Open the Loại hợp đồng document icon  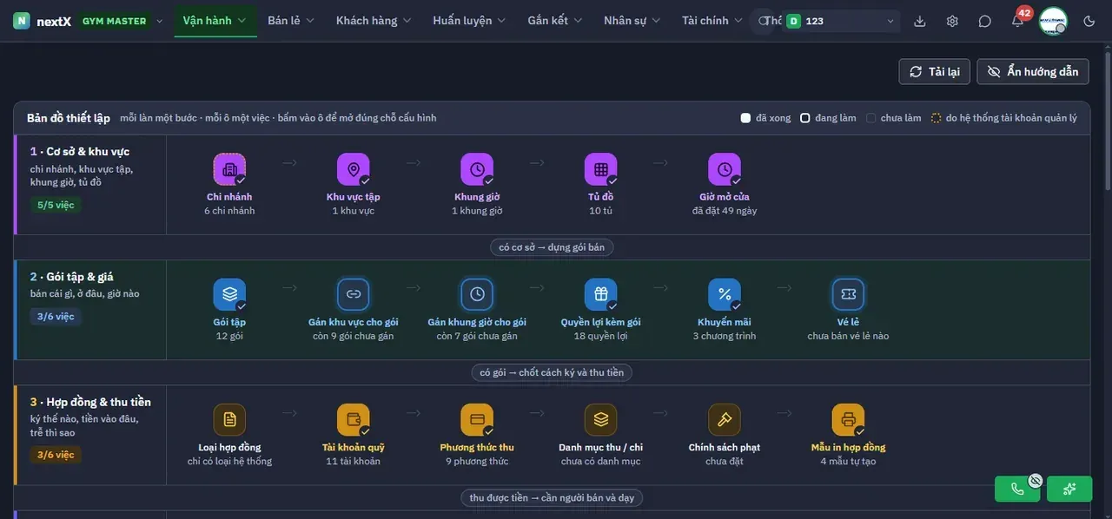(229, 419)
